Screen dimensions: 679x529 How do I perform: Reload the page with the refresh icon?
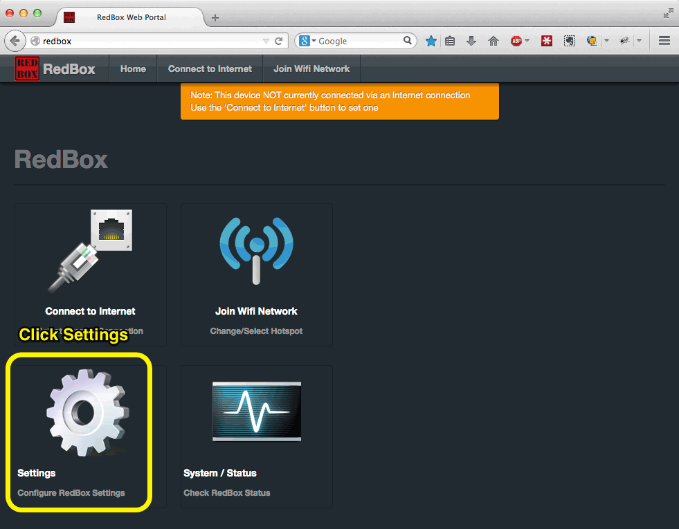[279, 41]
